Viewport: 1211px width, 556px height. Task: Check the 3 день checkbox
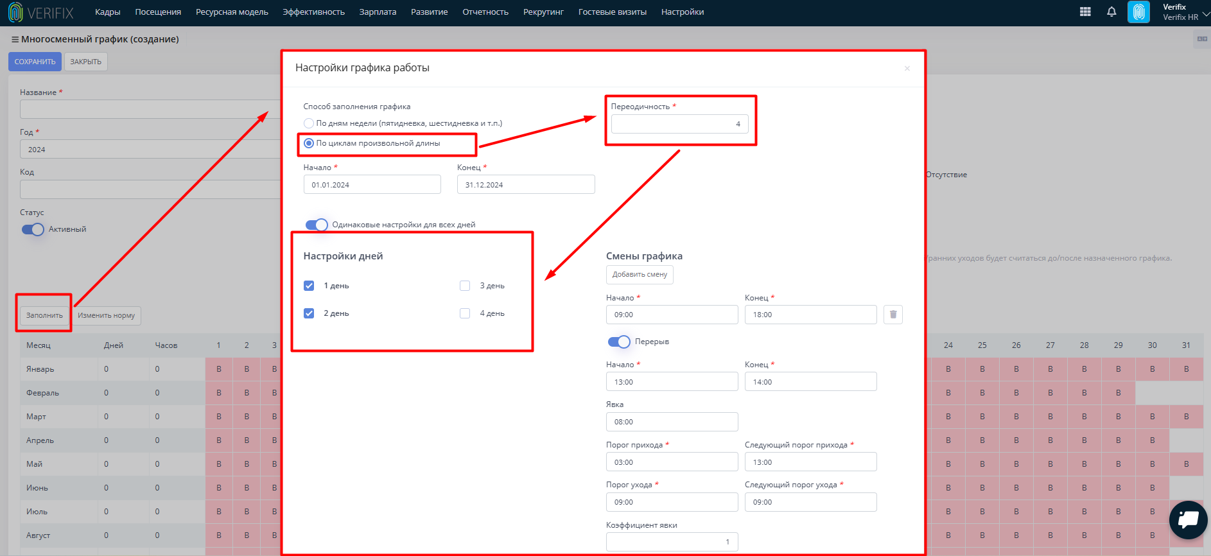465,286
